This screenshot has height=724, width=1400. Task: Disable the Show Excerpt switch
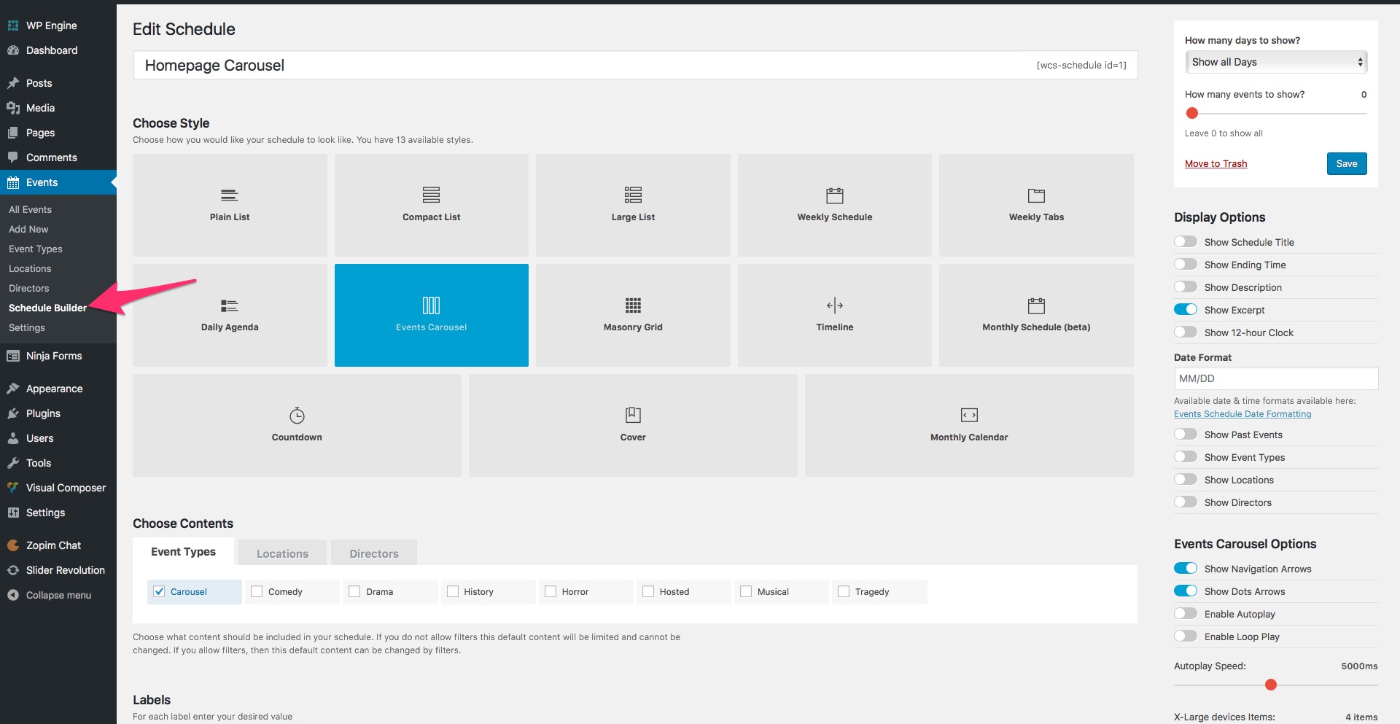coord(1186,309)
